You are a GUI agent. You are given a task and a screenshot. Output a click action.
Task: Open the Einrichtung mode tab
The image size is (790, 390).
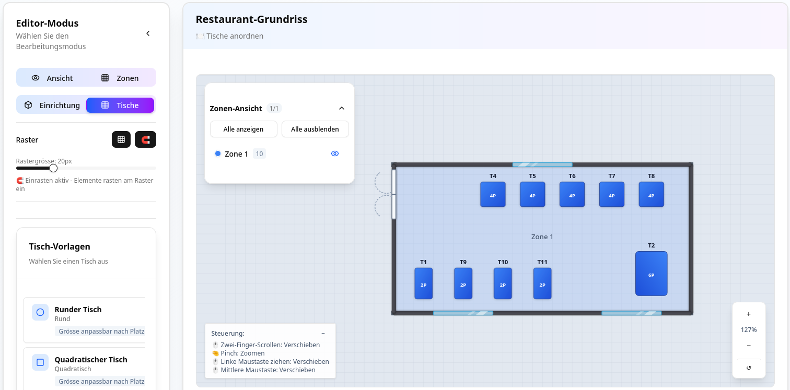coord(52,105)
